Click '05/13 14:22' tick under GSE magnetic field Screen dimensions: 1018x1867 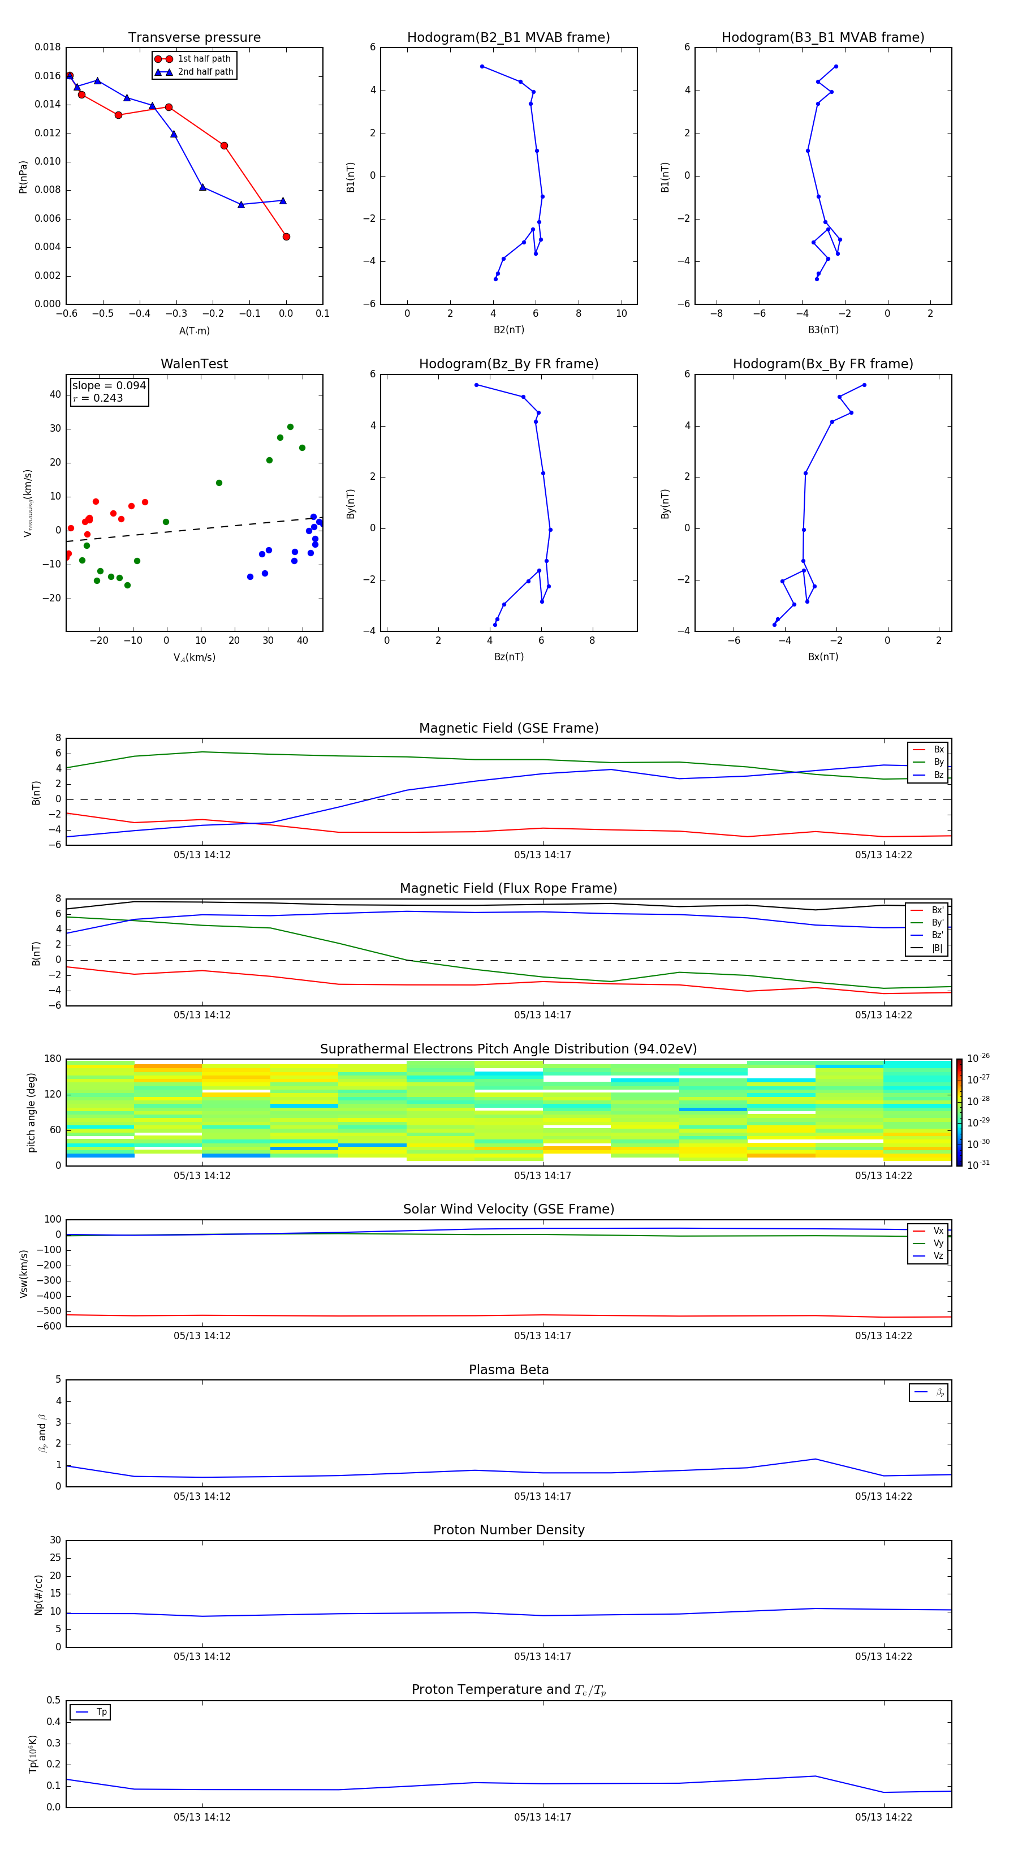click(x=883, y=855)
